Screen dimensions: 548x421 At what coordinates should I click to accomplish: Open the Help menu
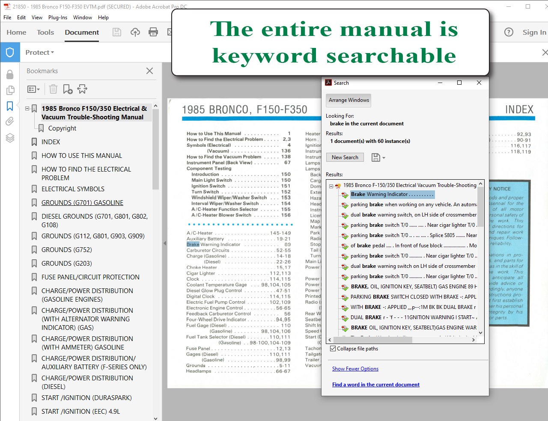103,18
